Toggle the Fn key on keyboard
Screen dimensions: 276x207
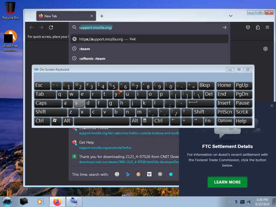coord(209,122)
